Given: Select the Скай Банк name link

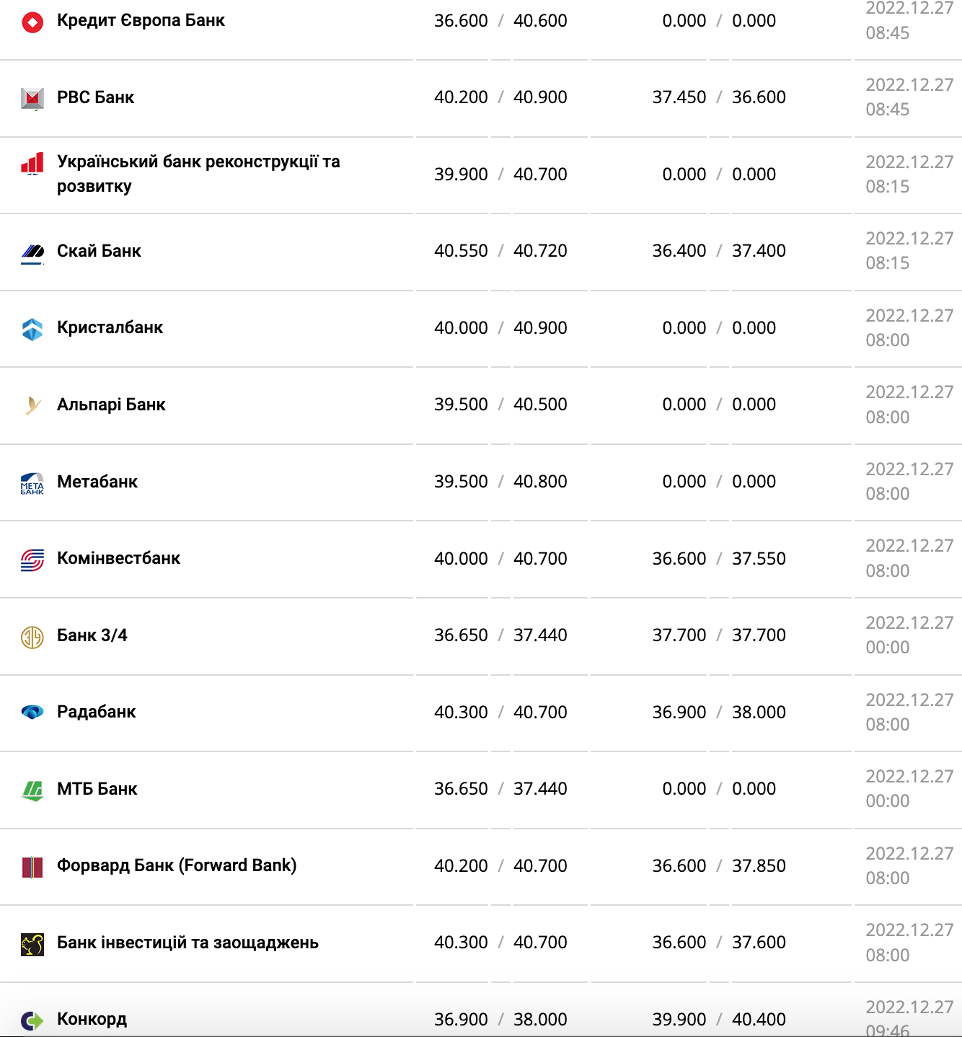Looking at the screenshot, I should tap(99, 251).
